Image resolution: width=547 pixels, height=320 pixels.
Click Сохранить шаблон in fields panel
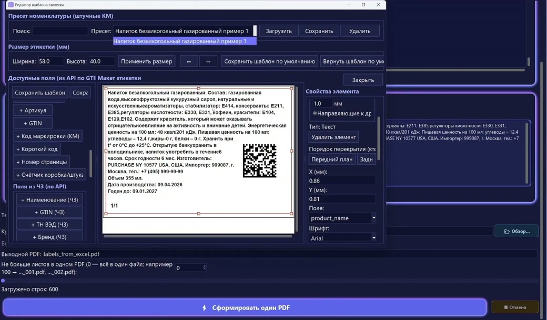point(40,92)
